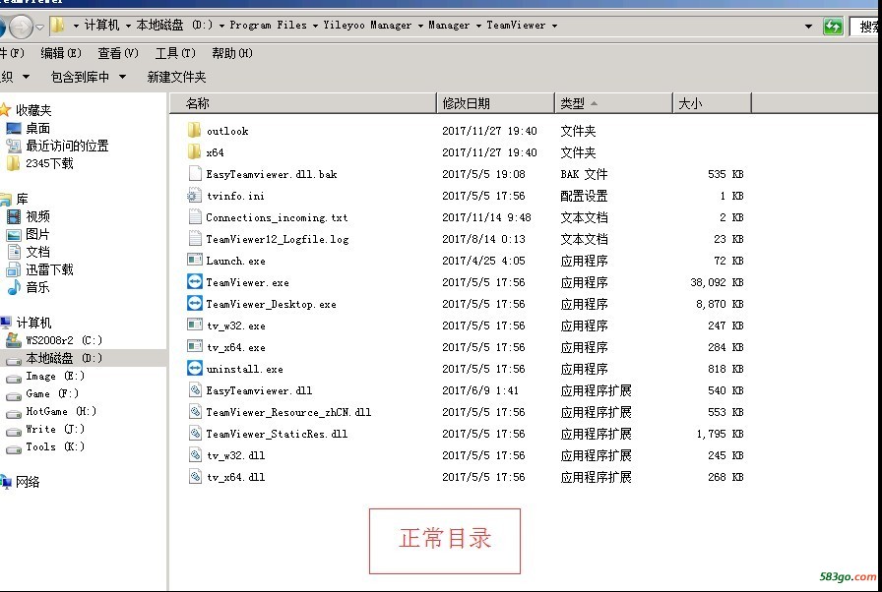Select the uninstall.exe TeamViewer icon

[x=195, y=369]
